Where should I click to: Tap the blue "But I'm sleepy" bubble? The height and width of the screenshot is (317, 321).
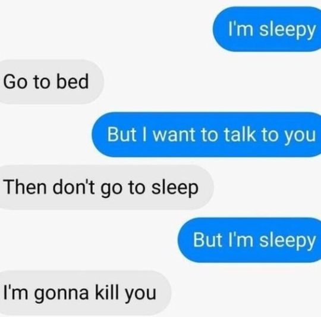[249, 240]
